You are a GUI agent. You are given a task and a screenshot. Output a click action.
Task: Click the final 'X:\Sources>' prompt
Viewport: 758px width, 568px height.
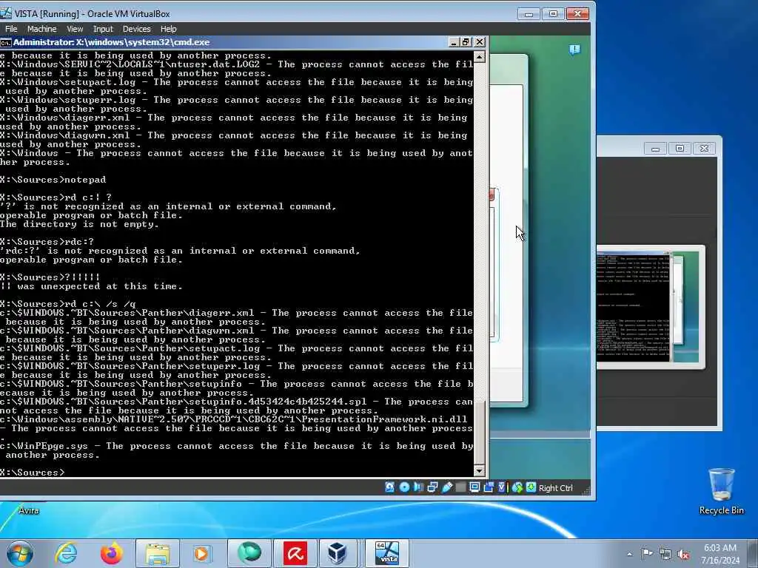pyautogui.click(x=32, y=473)
